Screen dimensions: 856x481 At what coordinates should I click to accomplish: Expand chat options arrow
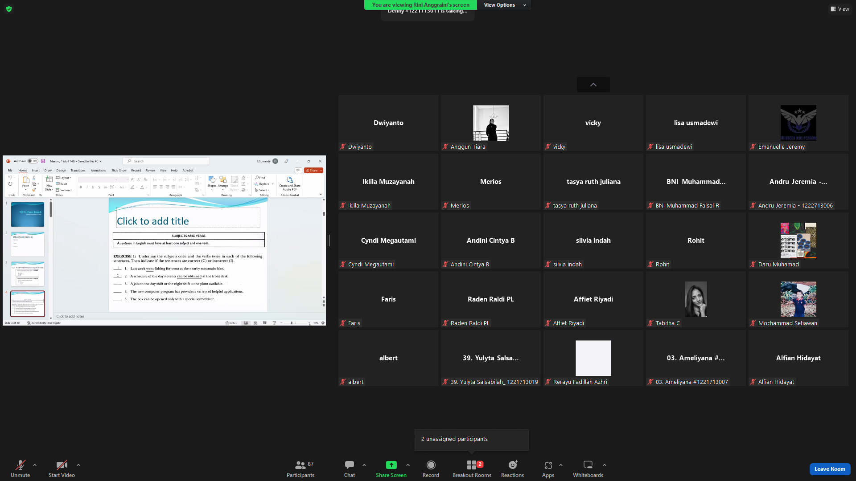click(364, 465)
